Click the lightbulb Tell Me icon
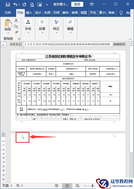 121,13
